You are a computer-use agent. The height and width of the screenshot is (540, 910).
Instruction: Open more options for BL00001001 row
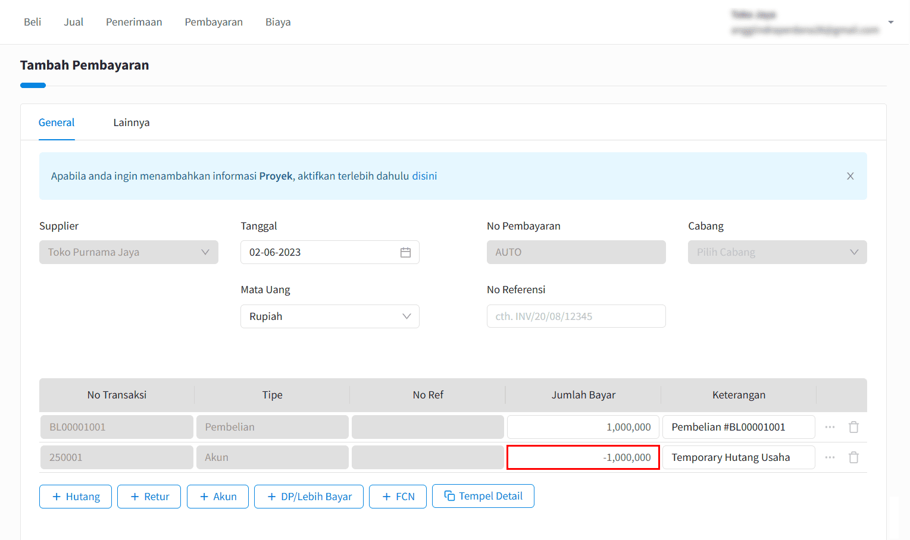click(830, 427)
